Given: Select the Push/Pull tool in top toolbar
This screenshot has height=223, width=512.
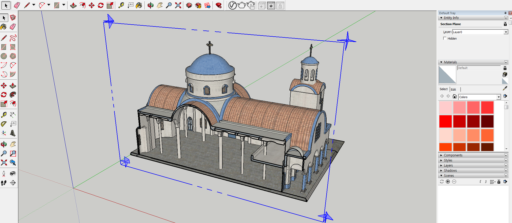Looking at the screenshot, I should [73, 5].
